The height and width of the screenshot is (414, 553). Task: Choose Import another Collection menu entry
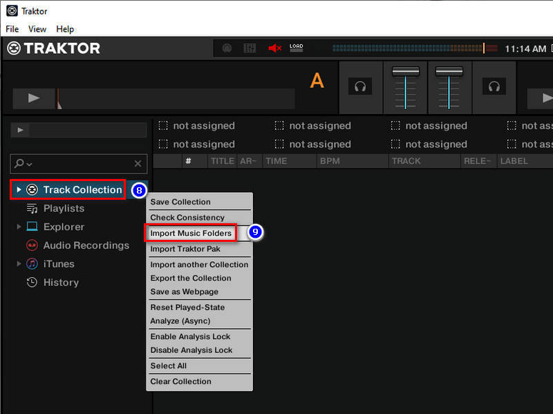[x=199, y=265]
